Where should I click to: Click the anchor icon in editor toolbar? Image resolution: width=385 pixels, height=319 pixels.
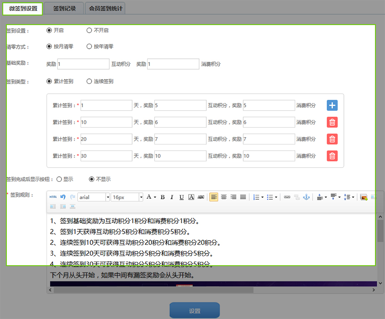pyautogui.click(x=306, y=197)
